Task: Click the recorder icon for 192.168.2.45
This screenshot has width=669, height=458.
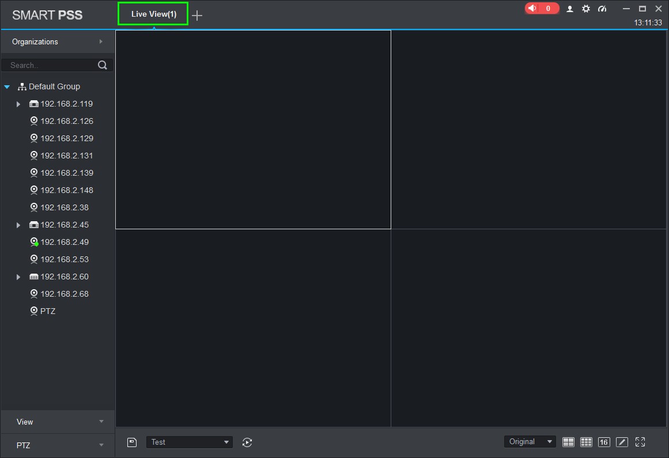Action: [x=33, y=225]
